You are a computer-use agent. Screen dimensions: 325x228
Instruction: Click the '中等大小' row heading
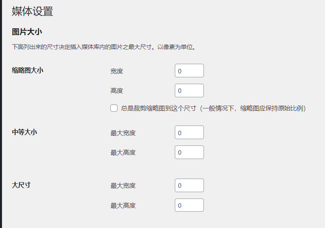pos(24,132)
